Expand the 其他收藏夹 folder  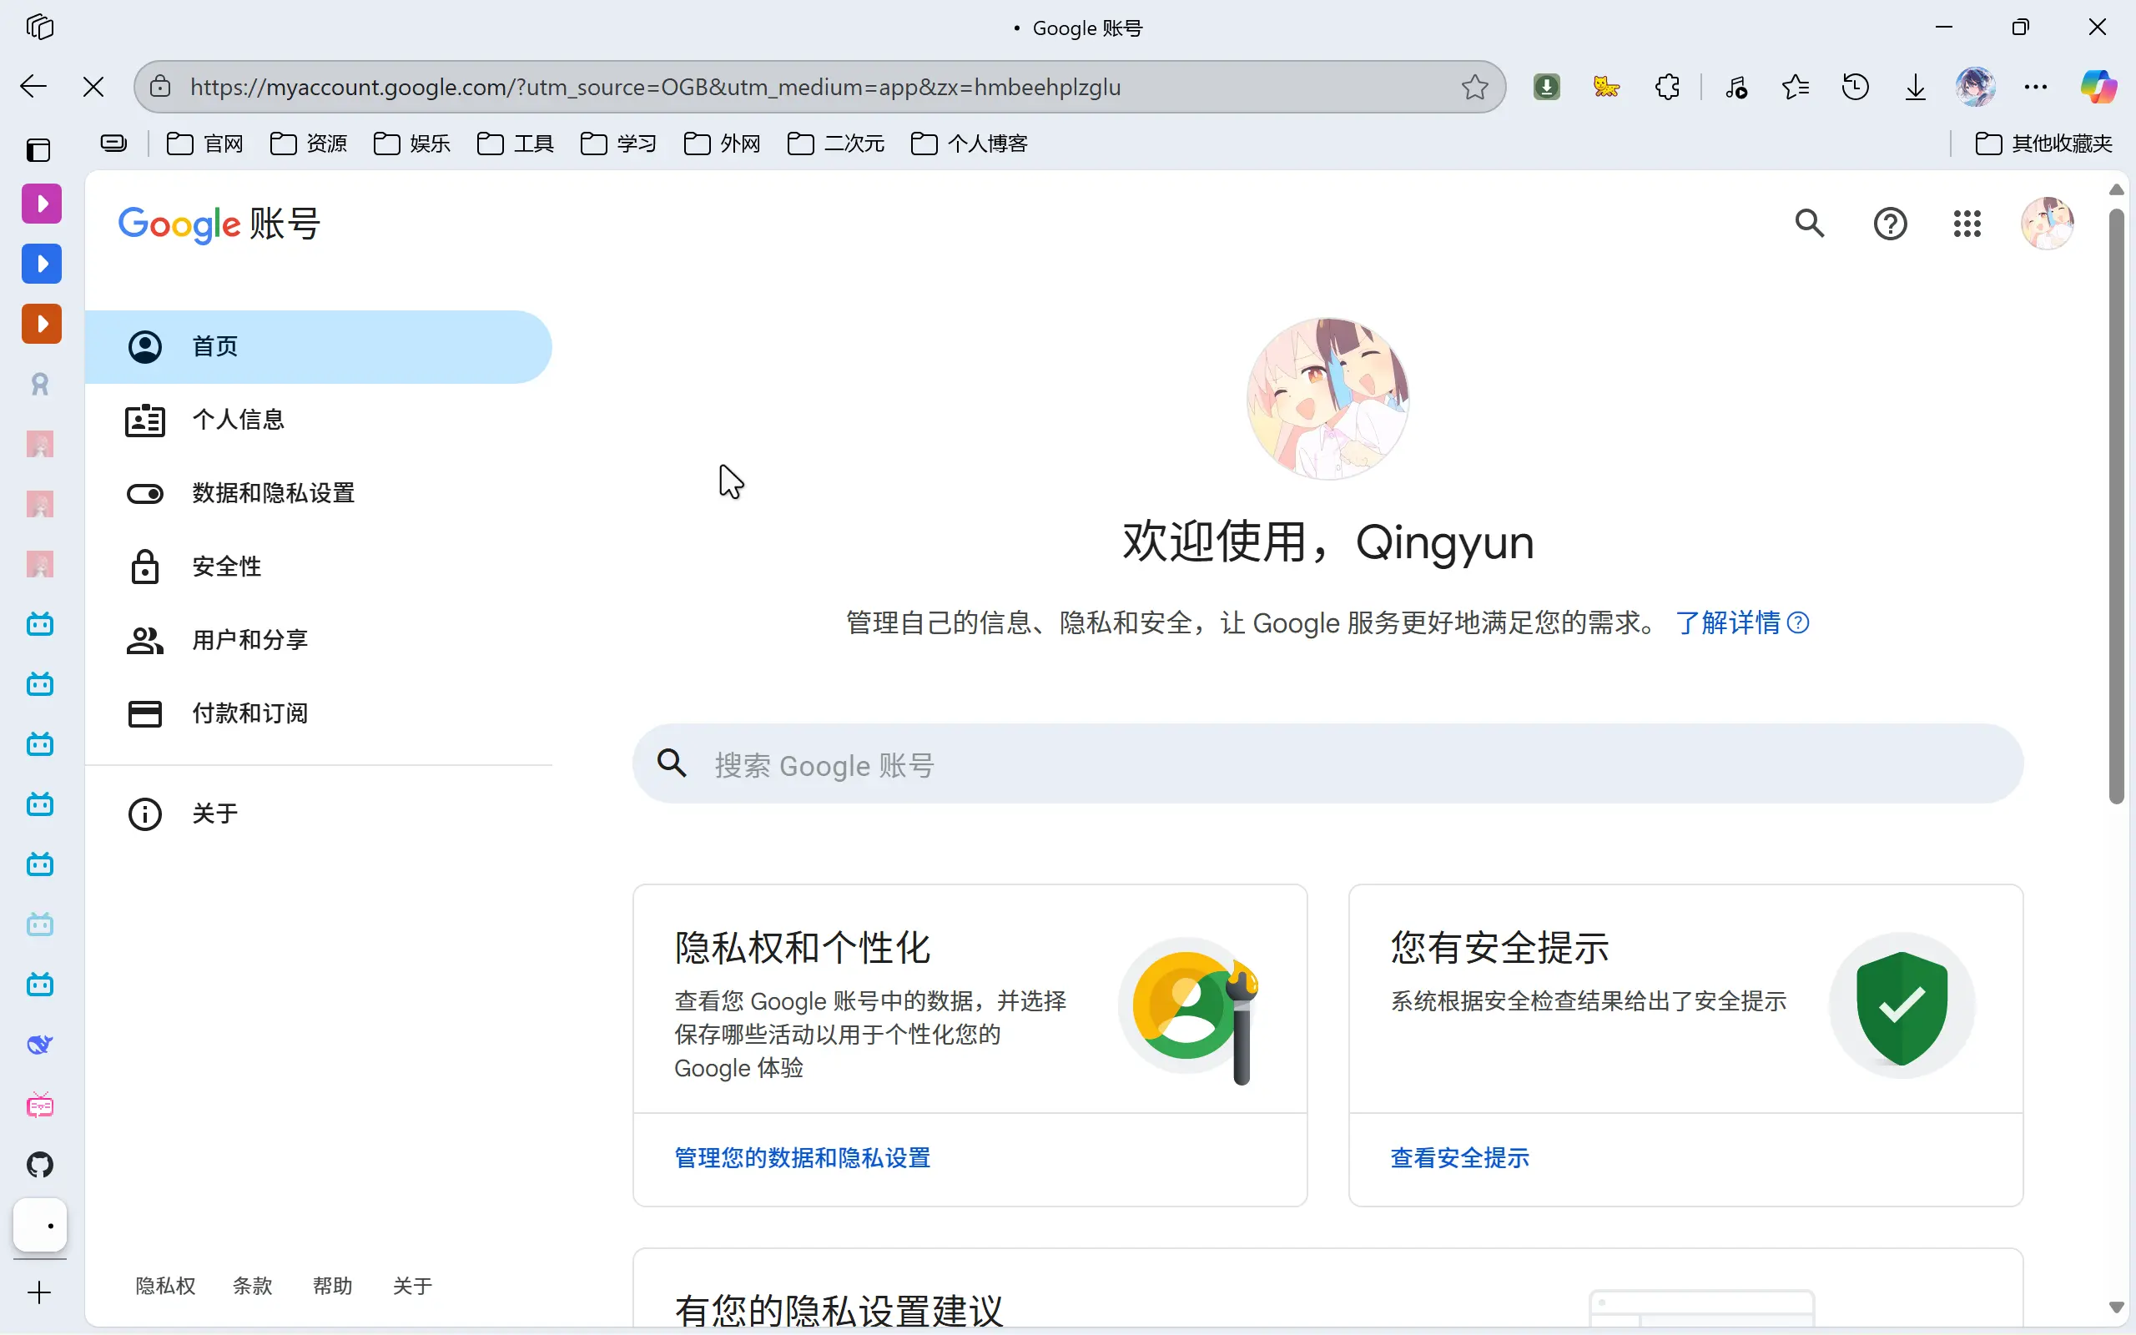point(2043,143)
